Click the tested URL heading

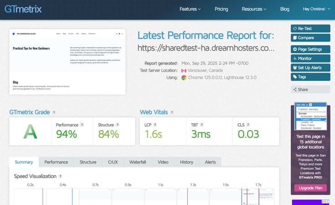point(206,48)
